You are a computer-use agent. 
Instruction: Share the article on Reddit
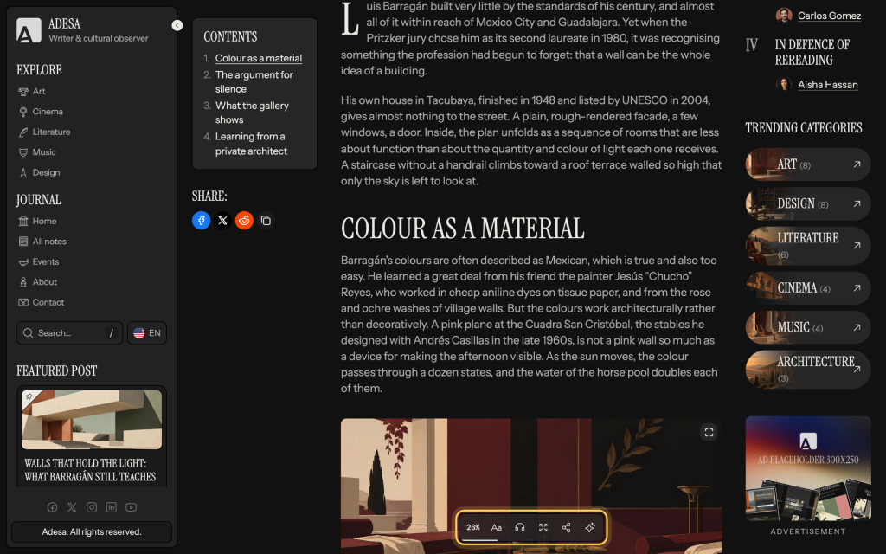244,221
